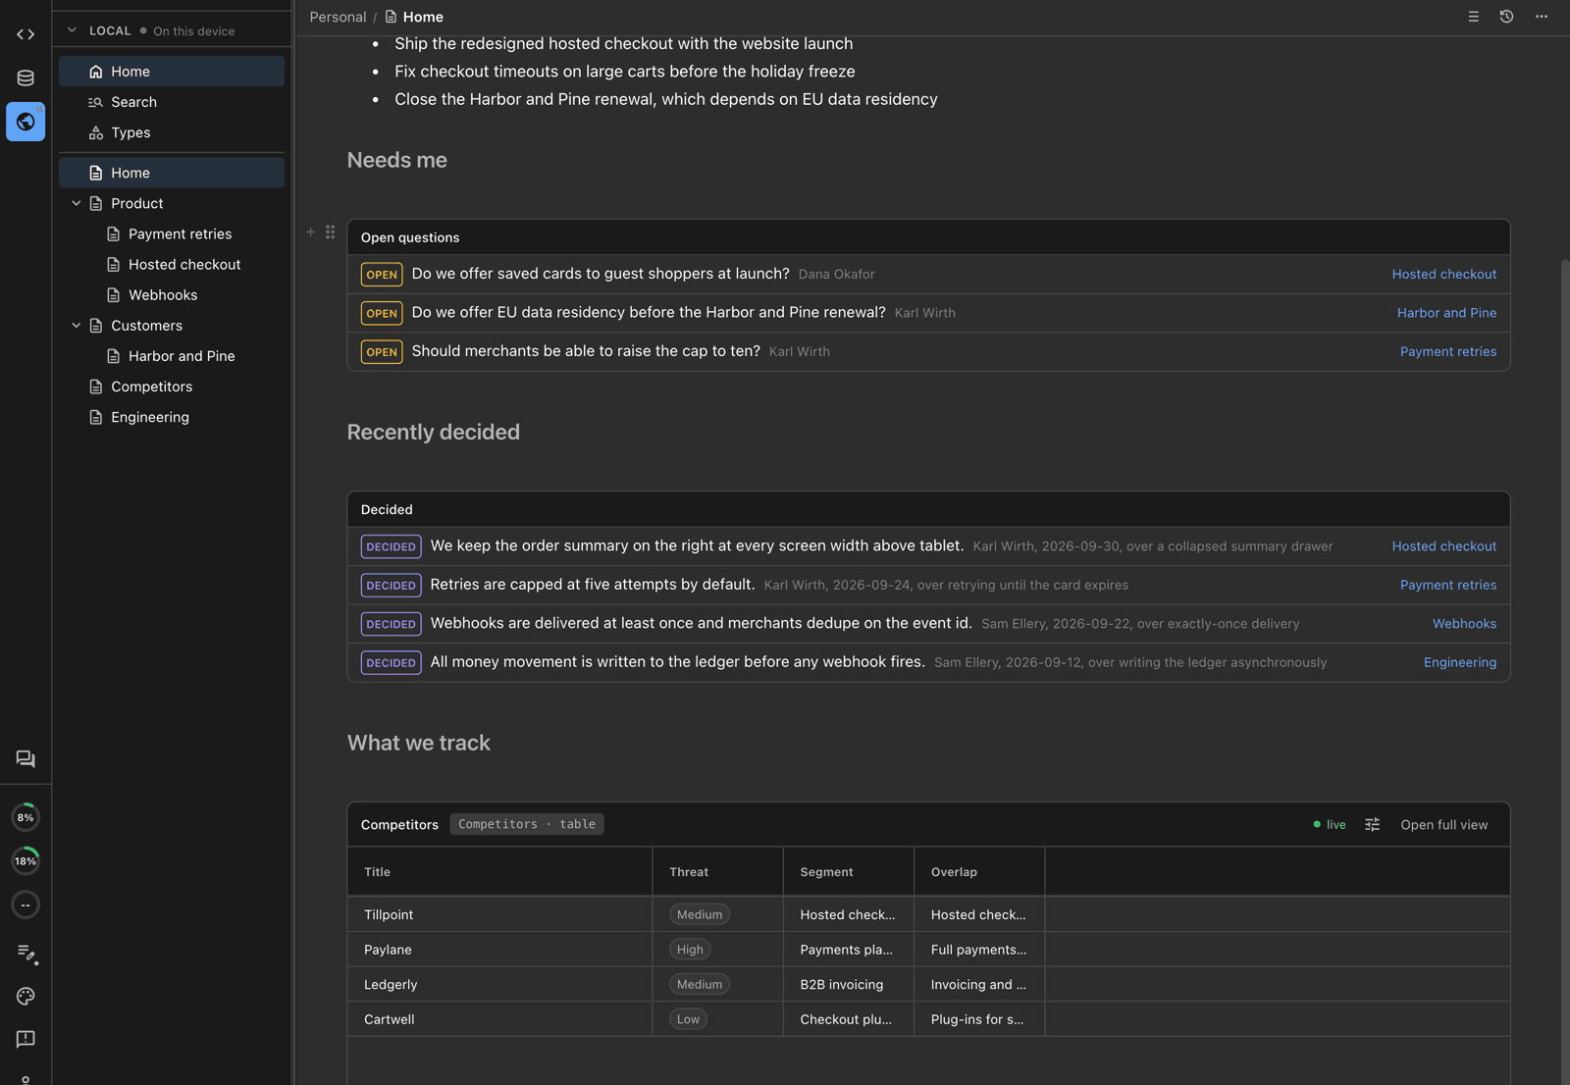
Task: Follow Payment retries link in retries decision
Action: (1447, 585)
